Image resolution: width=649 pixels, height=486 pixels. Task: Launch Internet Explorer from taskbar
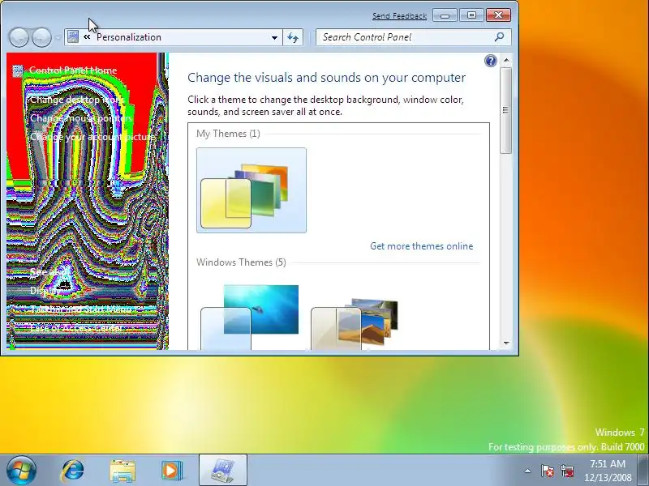click(72, 471)
